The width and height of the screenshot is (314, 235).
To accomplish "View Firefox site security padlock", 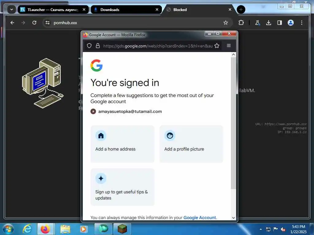I will point(98,46).
